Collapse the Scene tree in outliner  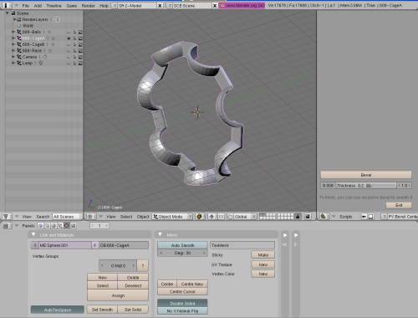7,13
